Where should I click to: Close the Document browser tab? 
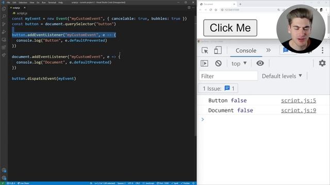234,4
